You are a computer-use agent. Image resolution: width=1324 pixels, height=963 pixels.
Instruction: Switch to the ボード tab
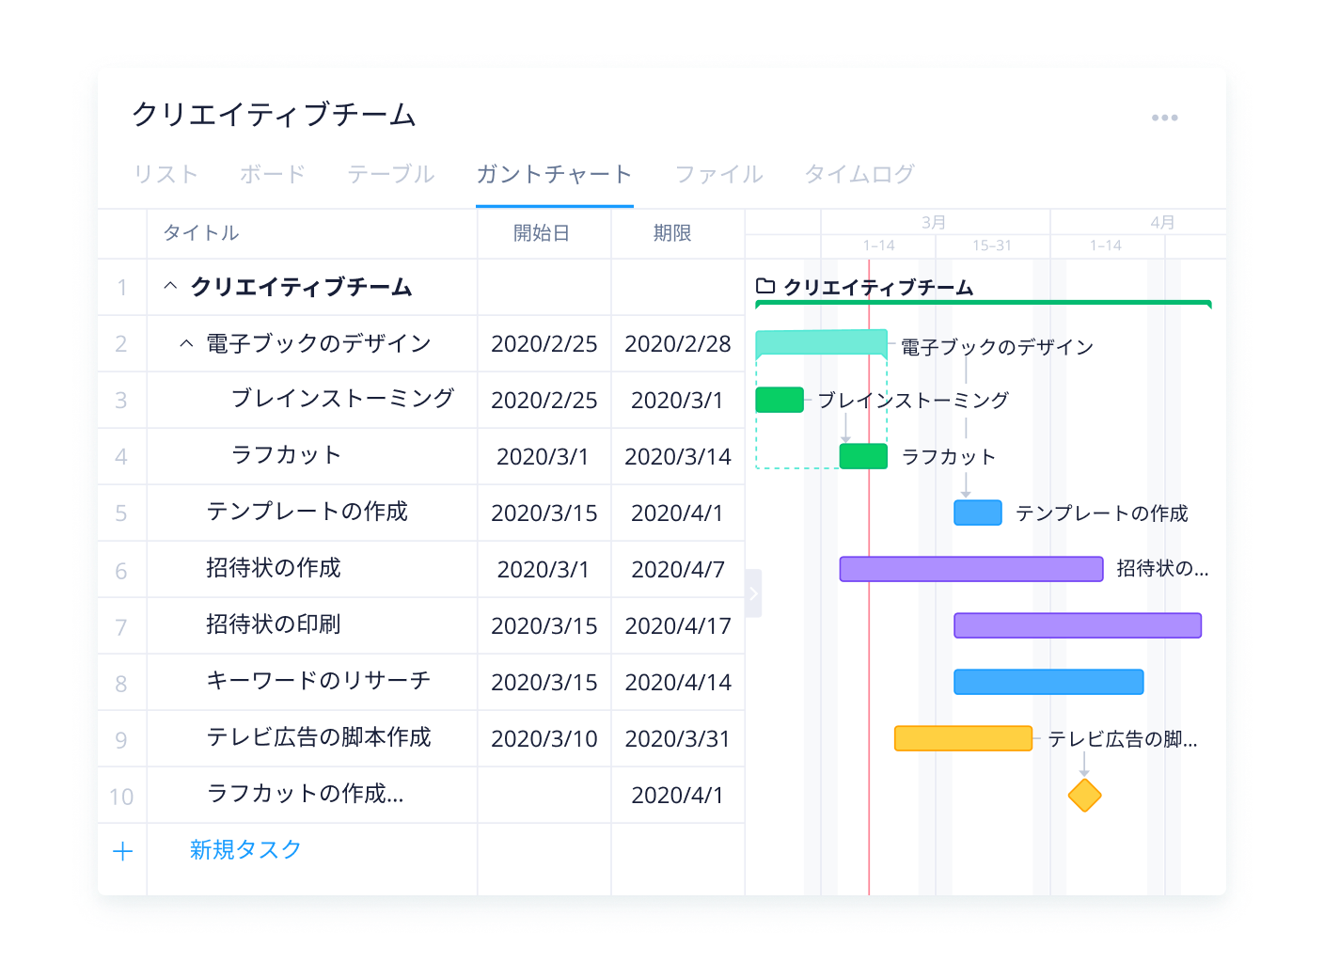(273, 174)
